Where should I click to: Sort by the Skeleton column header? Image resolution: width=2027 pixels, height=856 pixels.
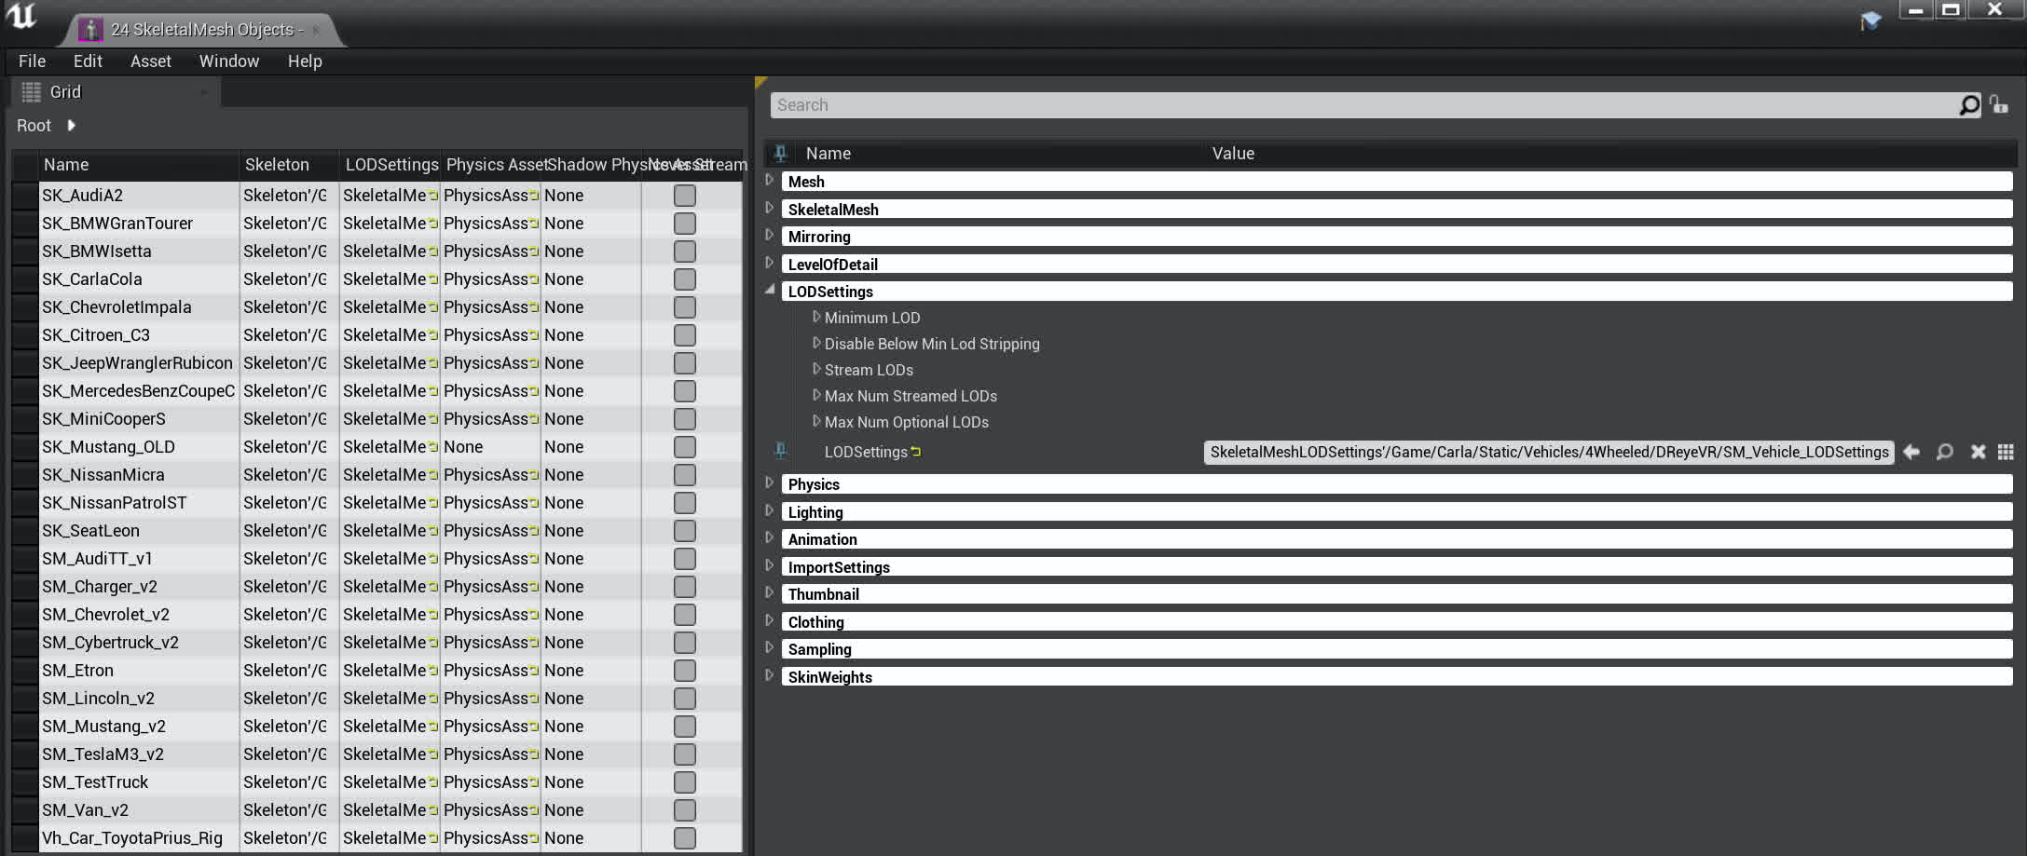[x=277, y=165]
